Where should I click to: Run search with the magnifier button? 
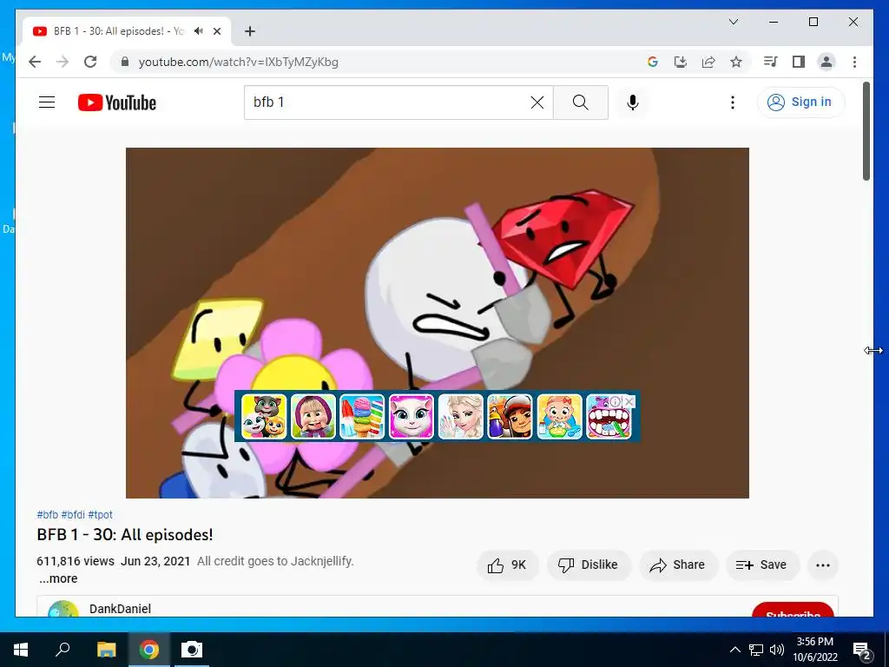pyautogui.click(x=581, y=102)
